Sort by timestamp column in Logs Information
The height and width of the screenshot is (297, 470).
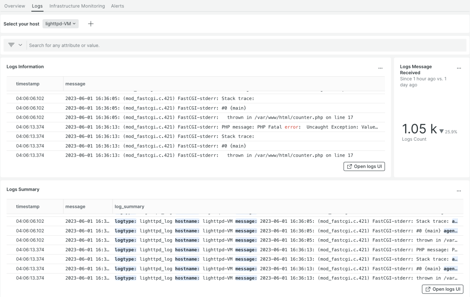tap(28, 84)
